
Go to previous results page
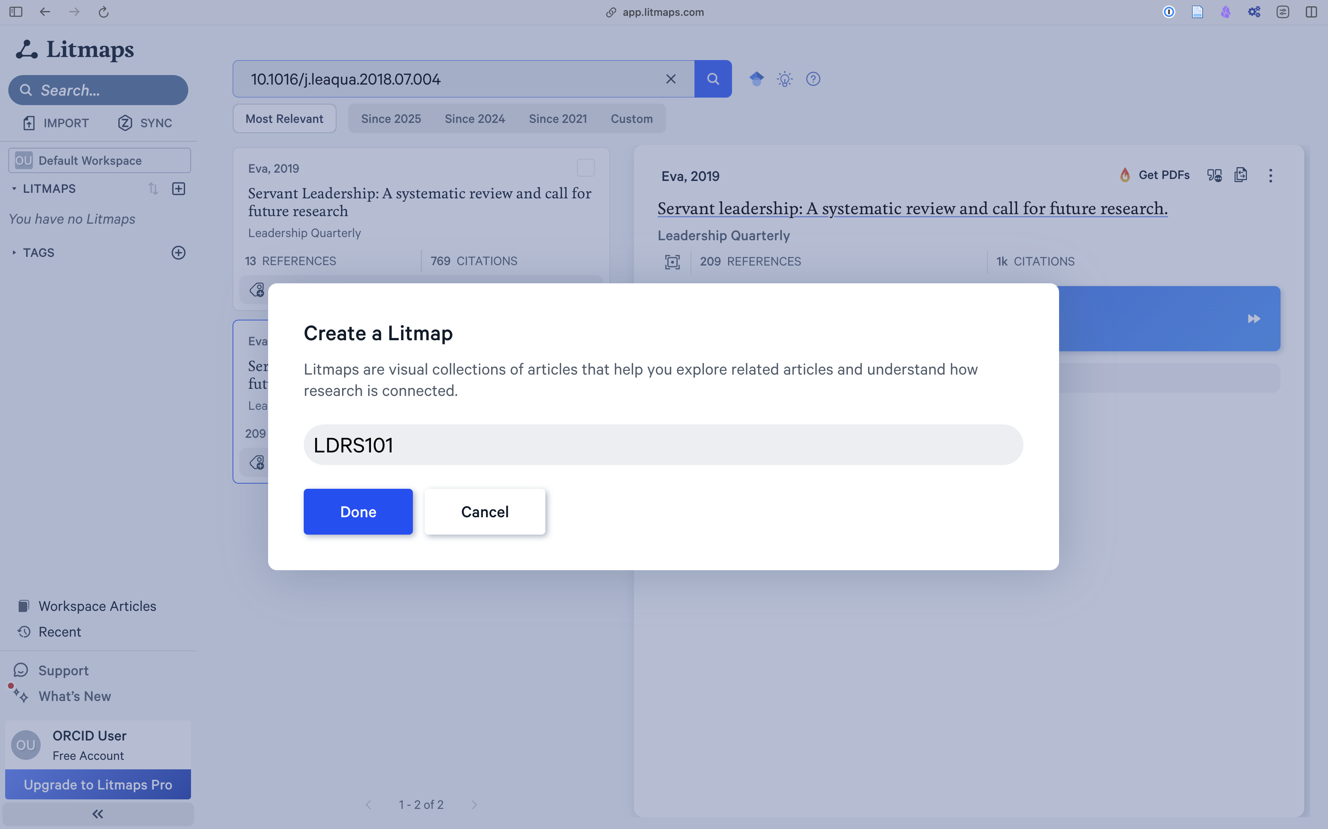click(x=369, y=805)
